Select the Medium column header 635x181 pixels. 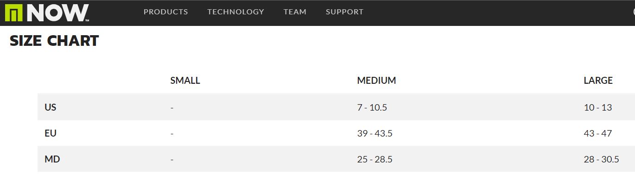coord(376,81)
